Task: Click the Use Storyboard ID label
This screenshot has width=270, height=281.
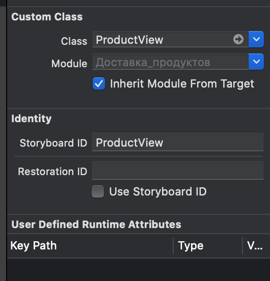Action: [x=158, y=191]
